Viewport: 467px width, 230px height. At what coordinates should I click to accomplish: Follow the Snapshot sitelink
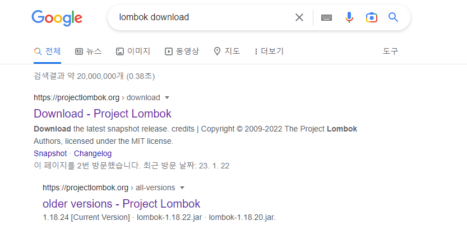50,154
